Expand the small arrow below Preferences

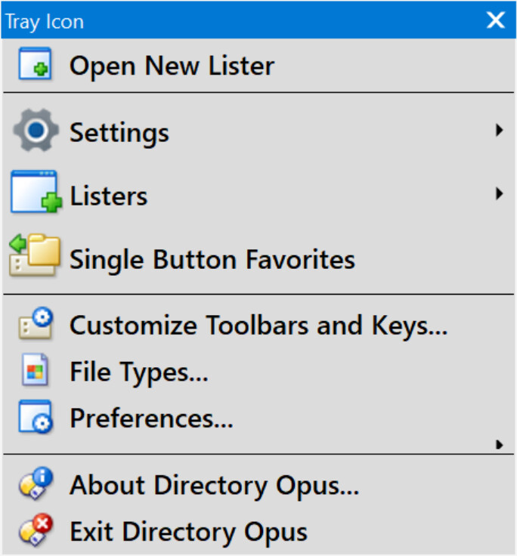499,445
